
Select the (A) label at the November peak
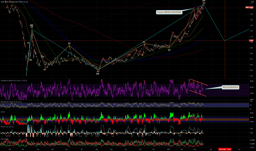click(144, 42)
